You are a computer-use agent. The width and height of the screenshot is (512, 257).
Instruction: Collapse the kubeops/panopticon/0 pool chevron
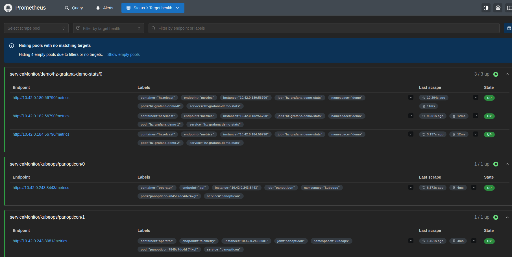[507, 164]
